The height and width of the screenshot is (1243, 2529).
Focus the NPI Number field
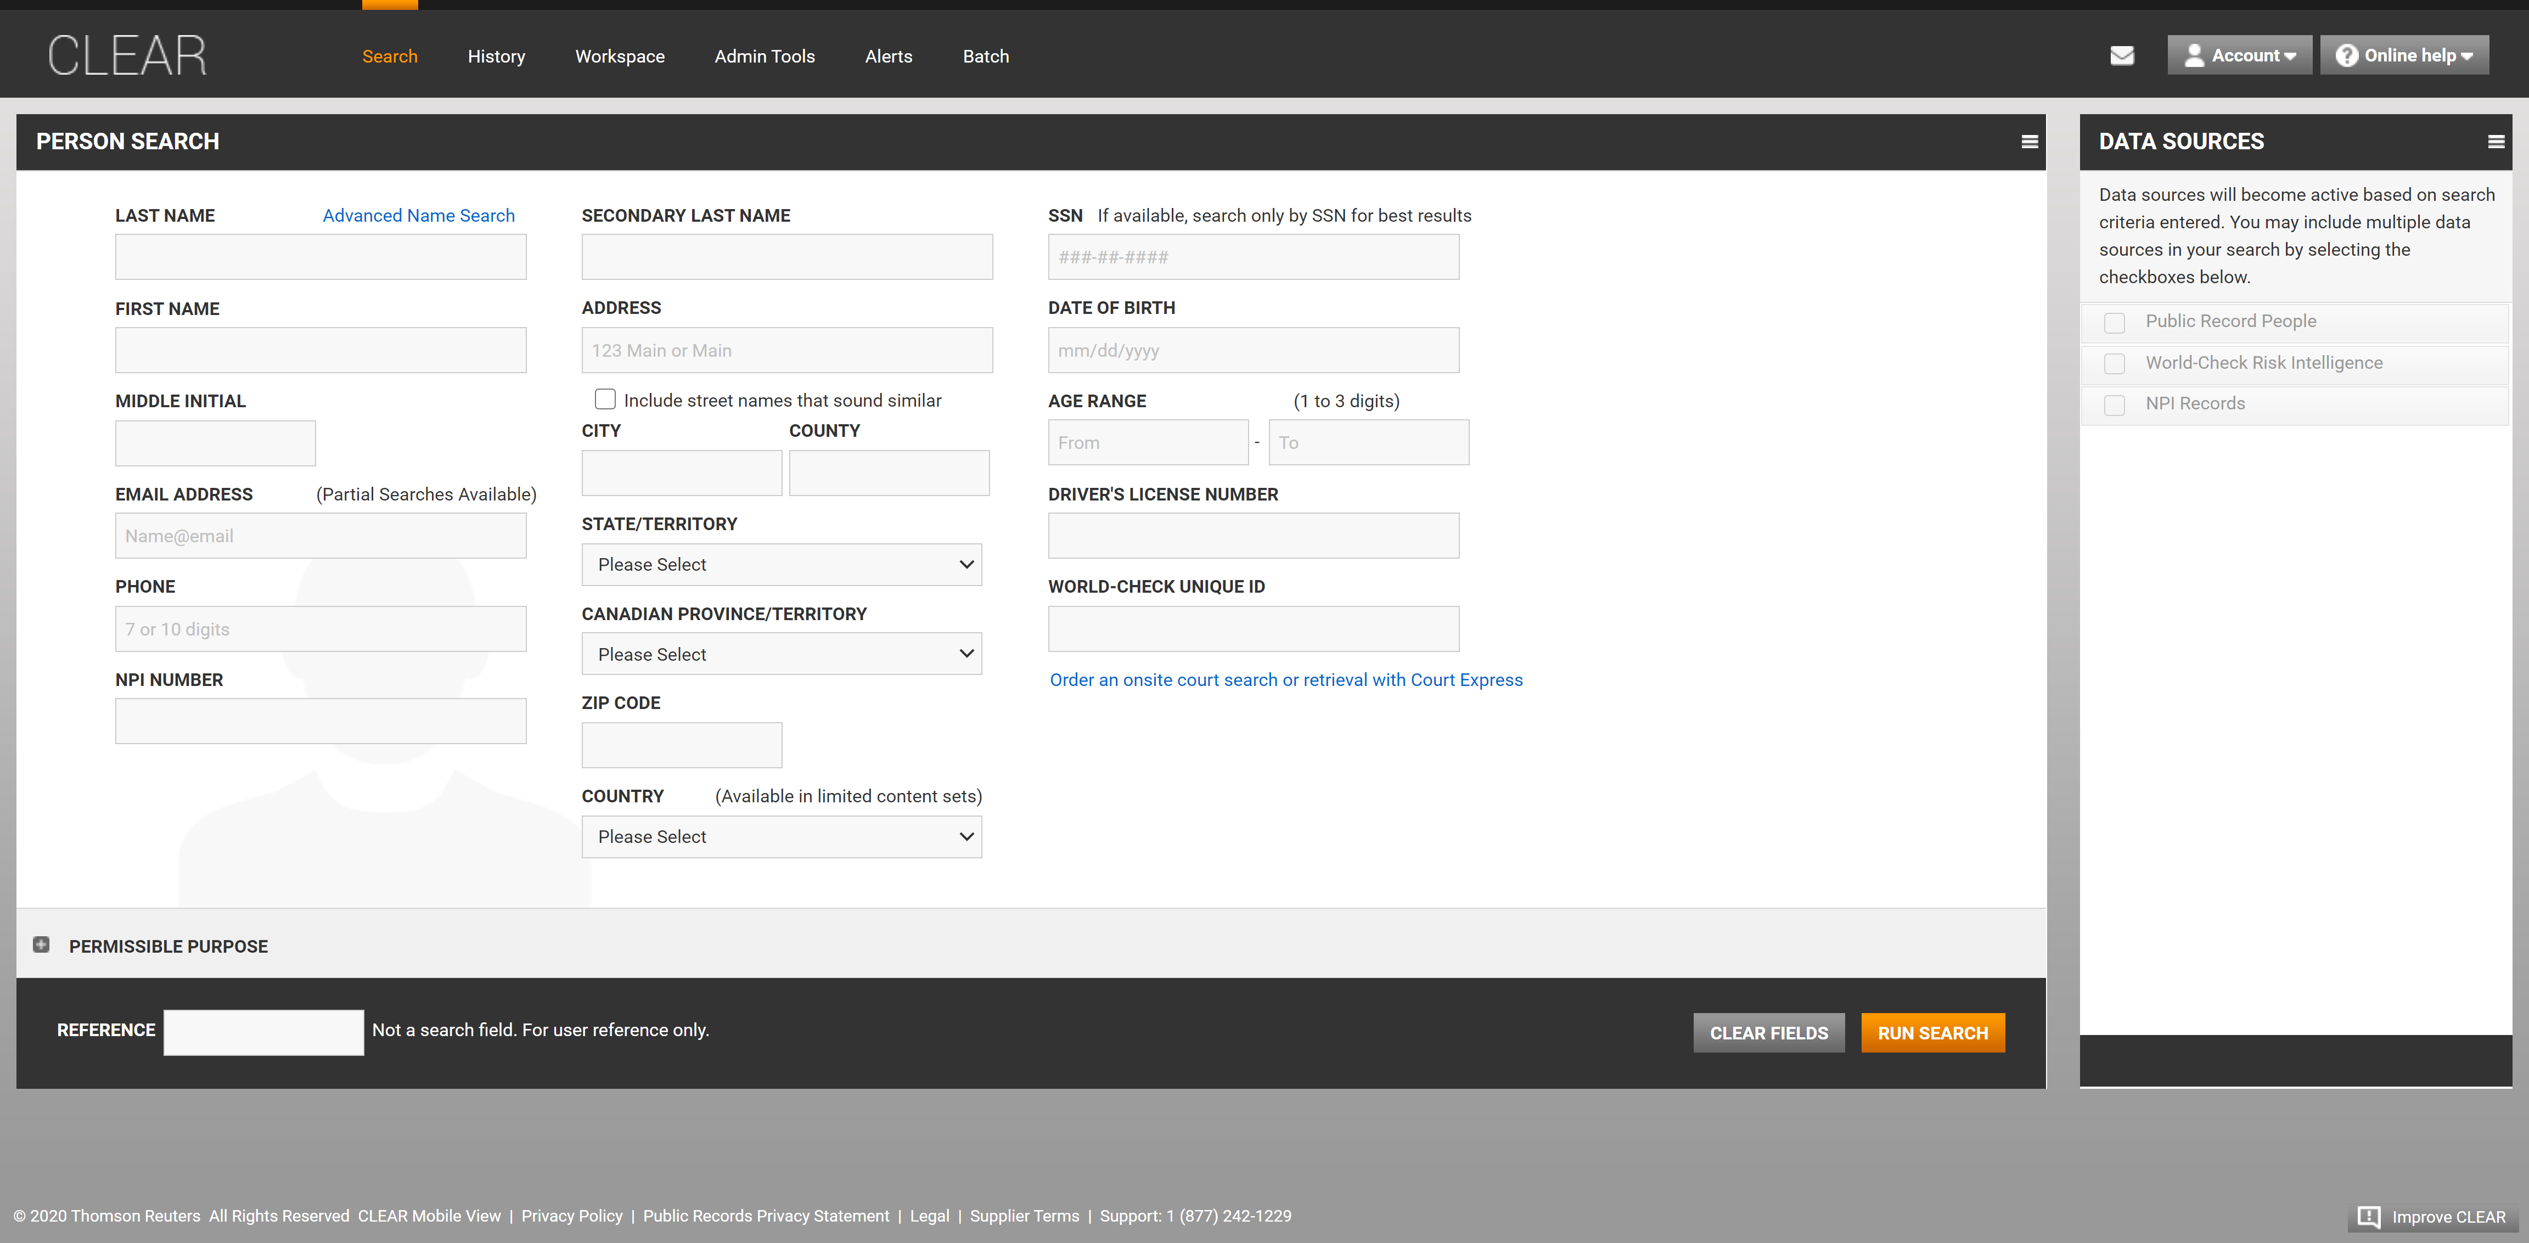[x=320, y=722]
